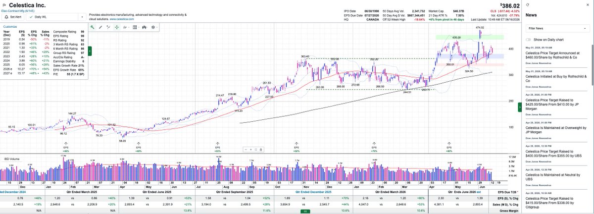Image resolution: width=594 pixels, height=214 pixels.
Task: Click the EPS +53% arrow marker near August
Action: (x=218, y=146)
